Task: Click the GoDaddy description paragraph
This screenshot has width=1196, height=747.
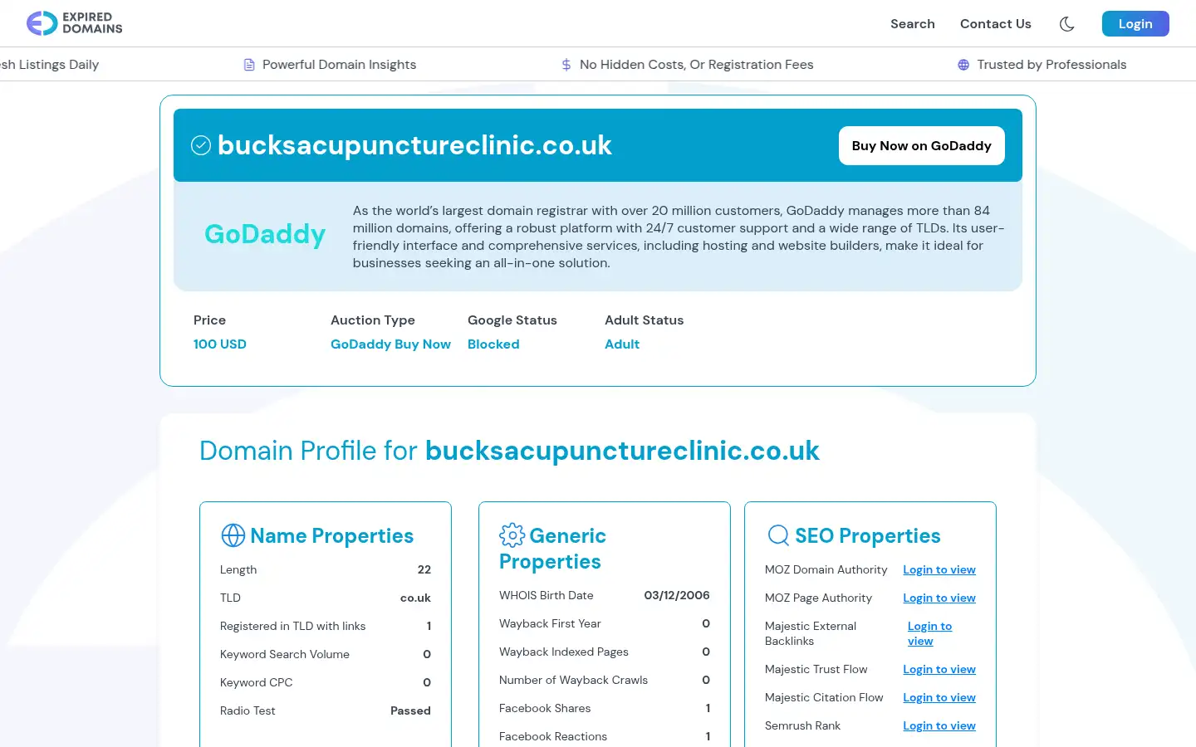Action: (679, 237)
